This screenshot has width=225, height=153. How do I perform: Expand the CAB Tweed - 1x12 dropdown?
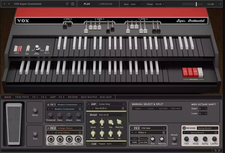(111, 144)
